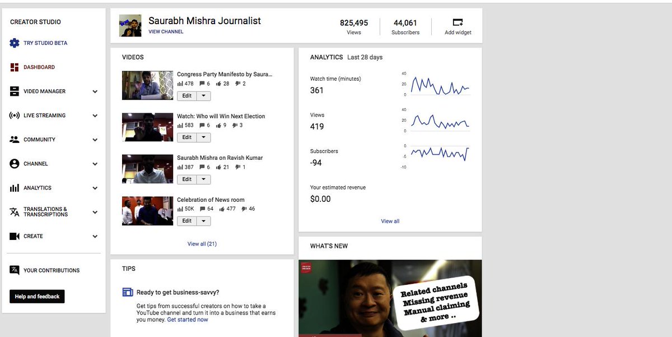The width and height of the screenshot is (672, 337).
Task: Click the Your Contributions translate icon
Action: tap(15, 270)
